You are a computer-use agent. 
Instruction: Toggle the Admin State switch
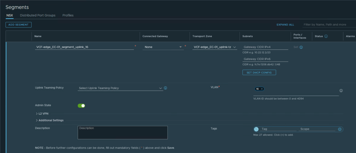[81, 106]
